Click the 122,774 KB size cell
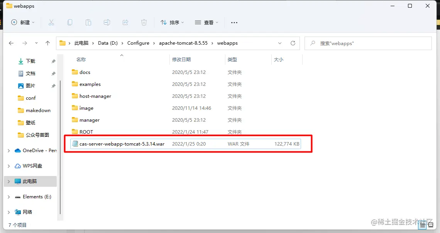This screenshot has height=233, width=440. pos(287,144)
